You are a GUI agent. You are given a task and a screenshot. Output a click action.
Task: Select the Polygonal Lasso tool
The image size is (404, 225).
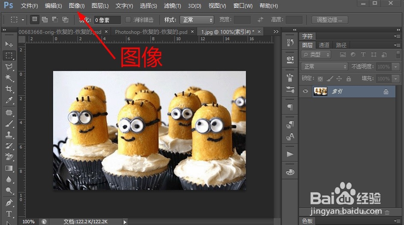coord(9,67)
